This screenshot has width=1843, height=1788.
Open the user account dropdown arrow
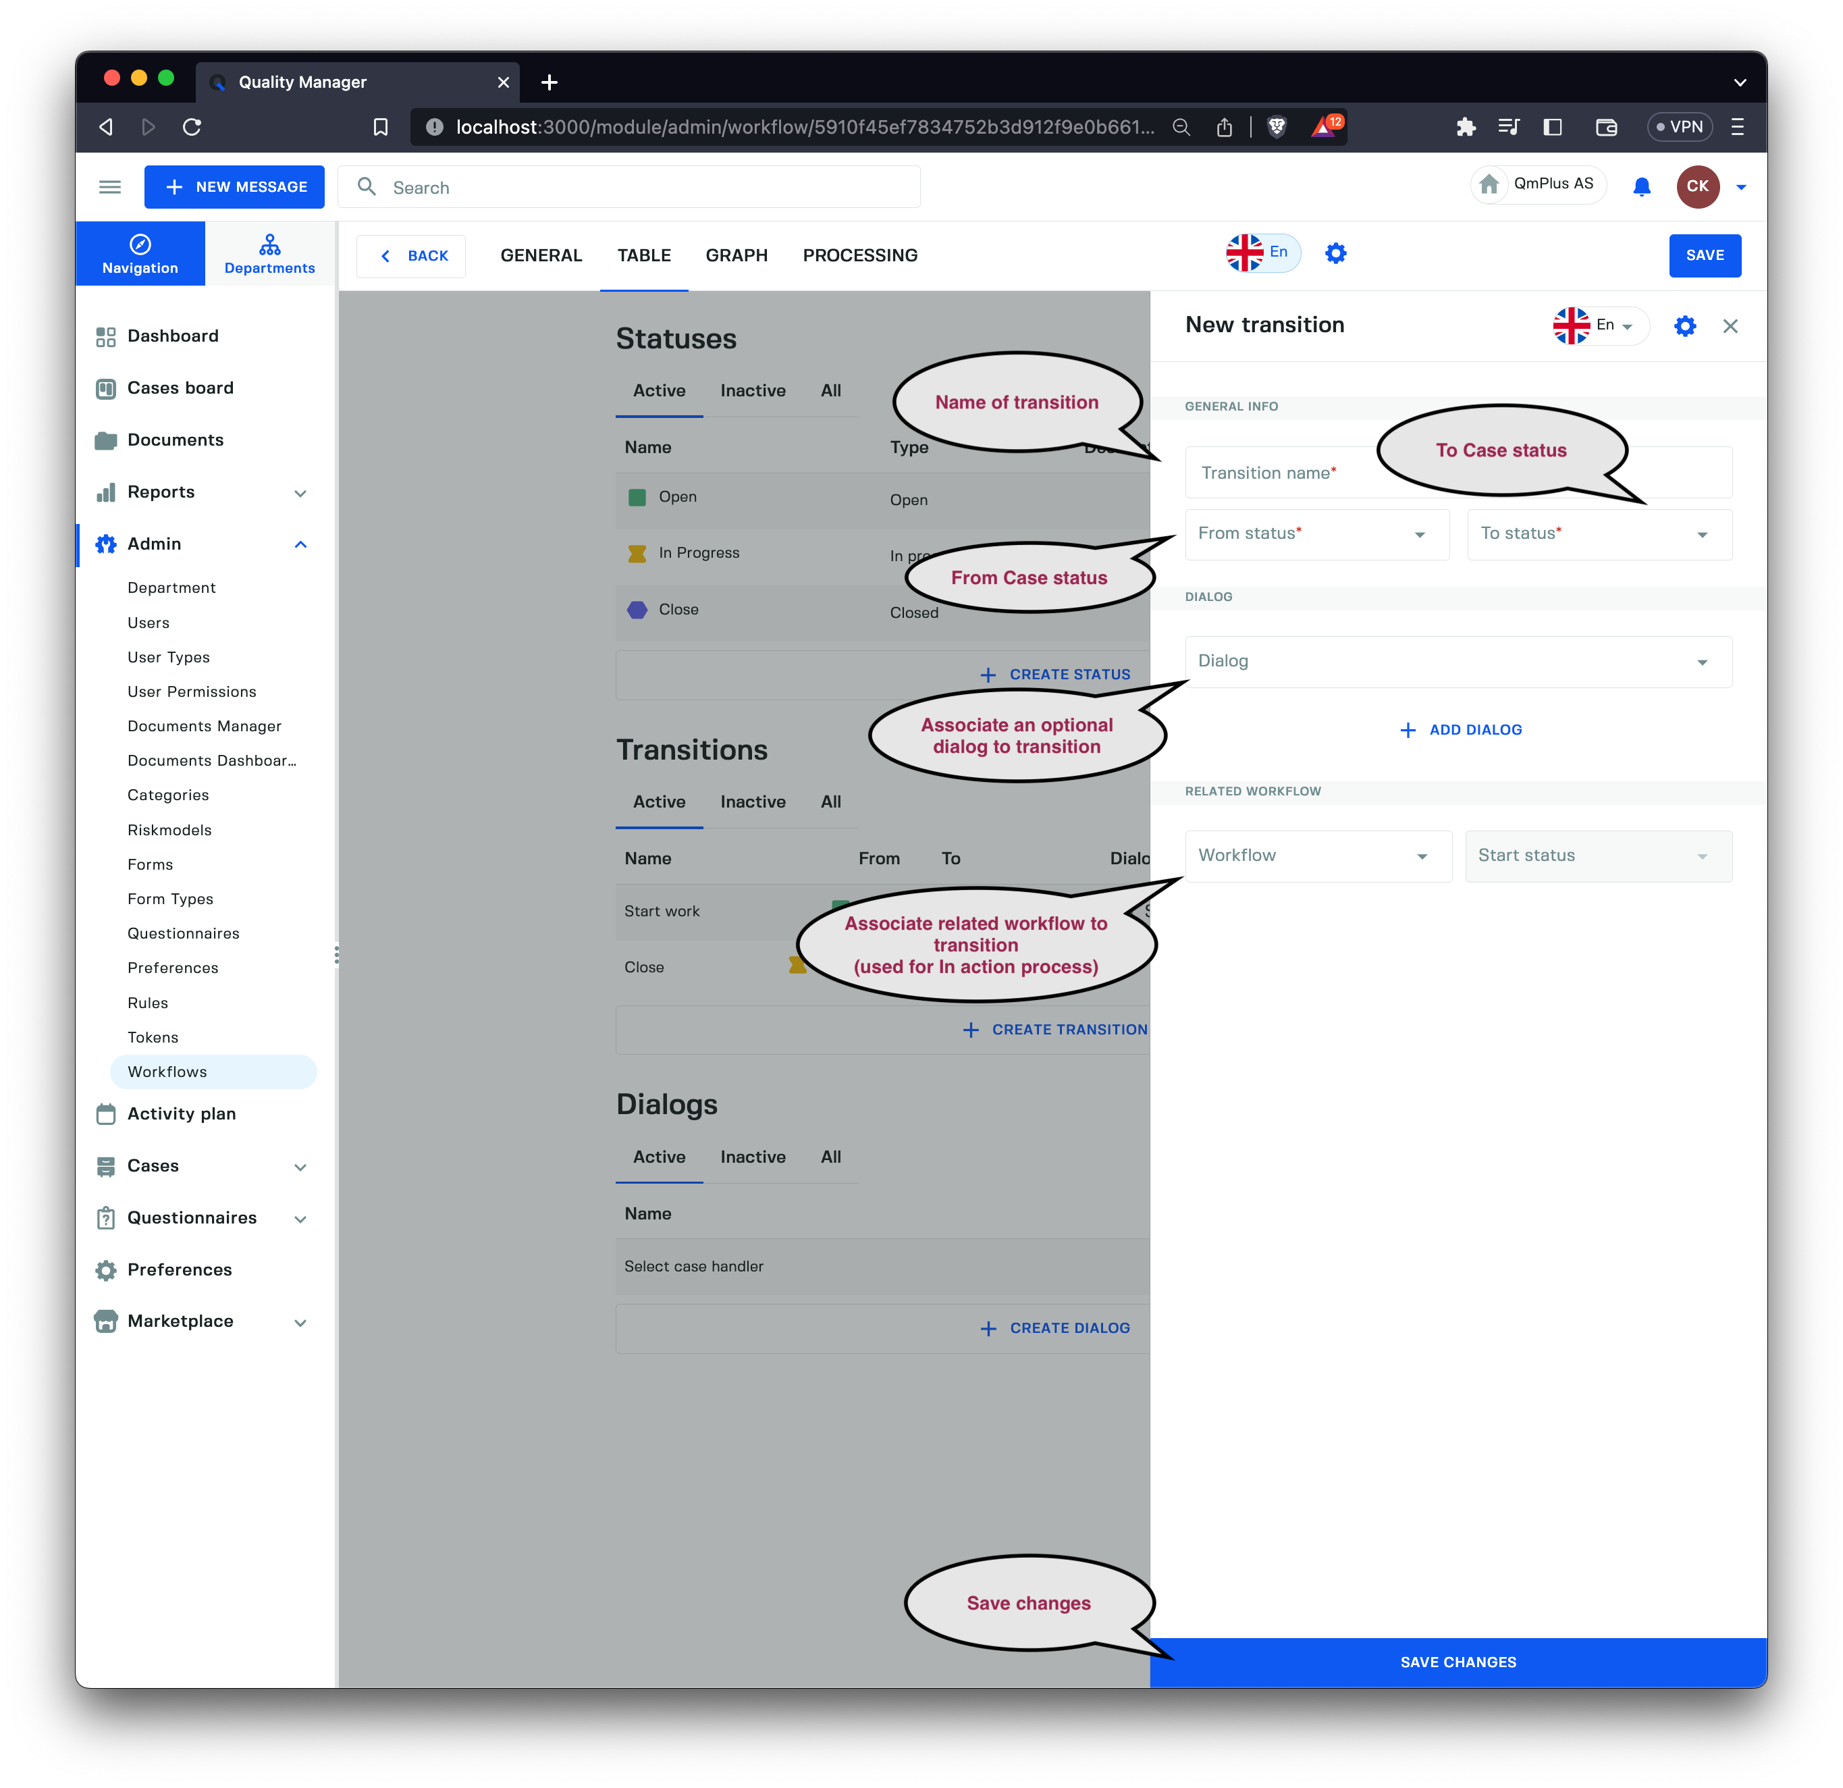1740,187
